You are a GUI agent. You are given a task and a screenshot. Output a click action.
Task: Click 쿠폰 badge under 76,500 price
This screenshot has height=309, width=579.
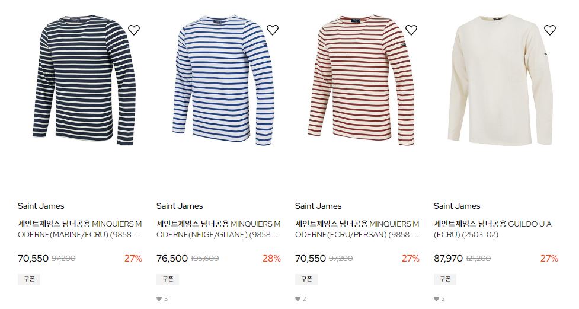pos(168,279)
